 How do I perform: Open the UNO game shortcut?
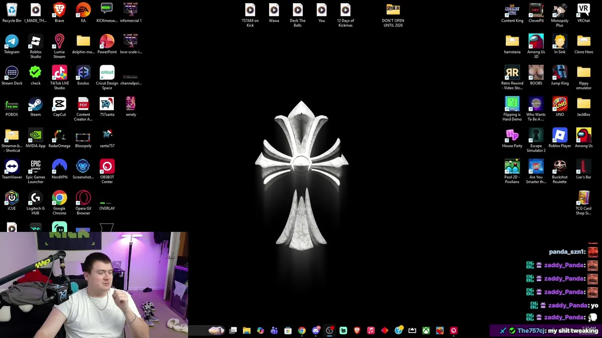click(560, 107)
